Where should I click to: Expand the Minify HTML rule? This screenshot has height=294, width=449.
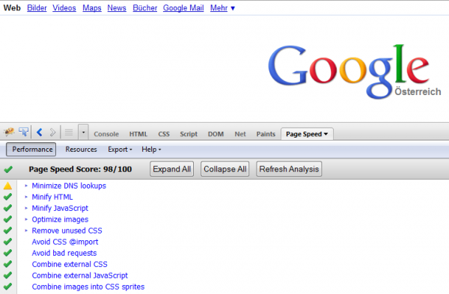(x=26, y=197)
